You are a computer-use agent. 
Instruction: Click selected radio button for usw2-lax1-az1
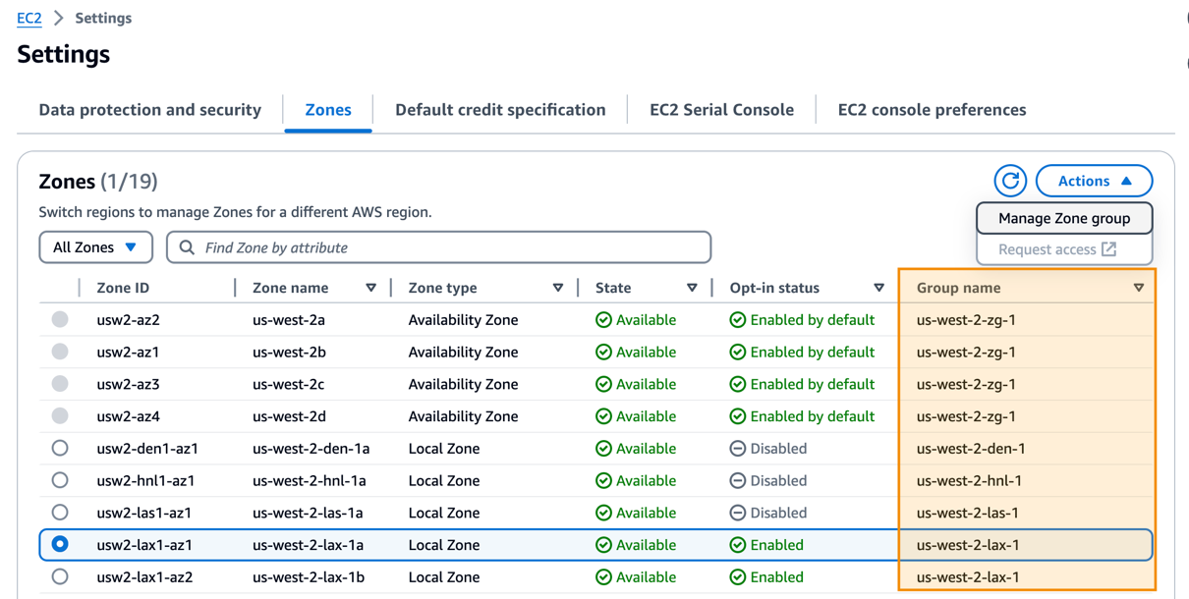60,544
